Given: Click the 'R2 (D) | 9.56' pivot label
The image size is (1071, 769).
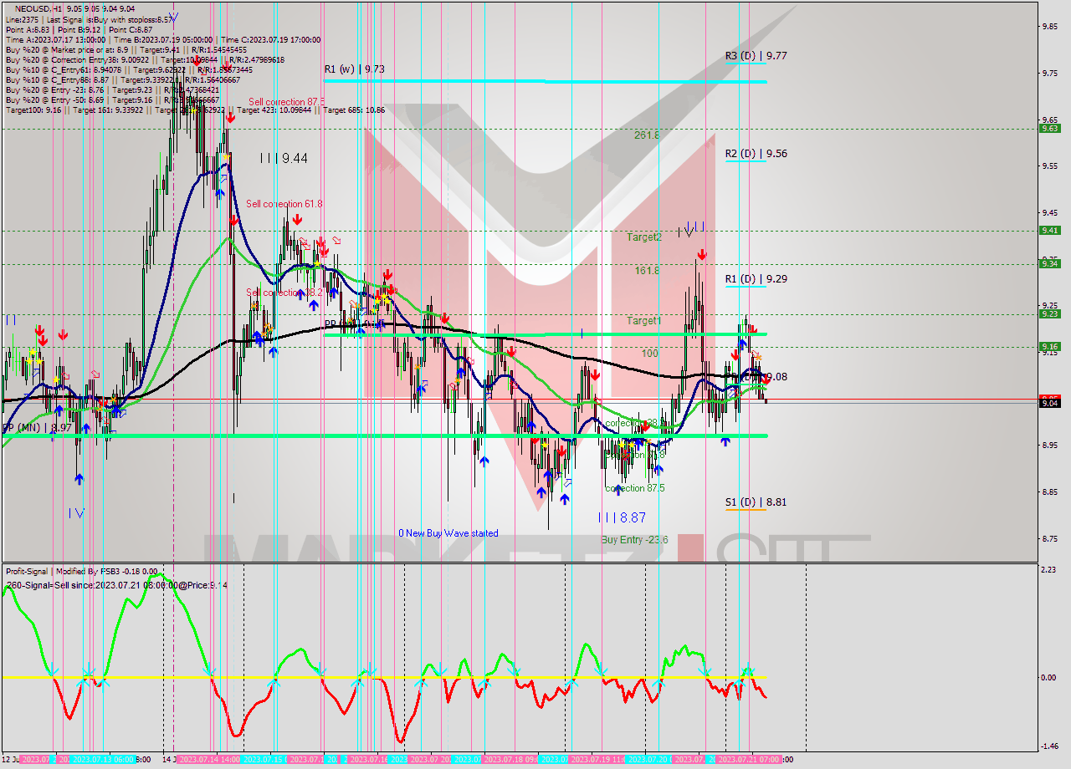Looking at the screenshot, I should pos(756,154).
